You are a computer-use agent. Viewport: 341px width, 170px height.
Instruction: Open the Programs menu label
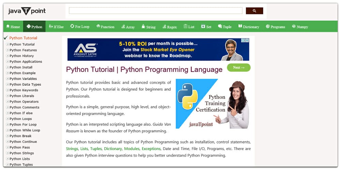[x=278, y=27]
